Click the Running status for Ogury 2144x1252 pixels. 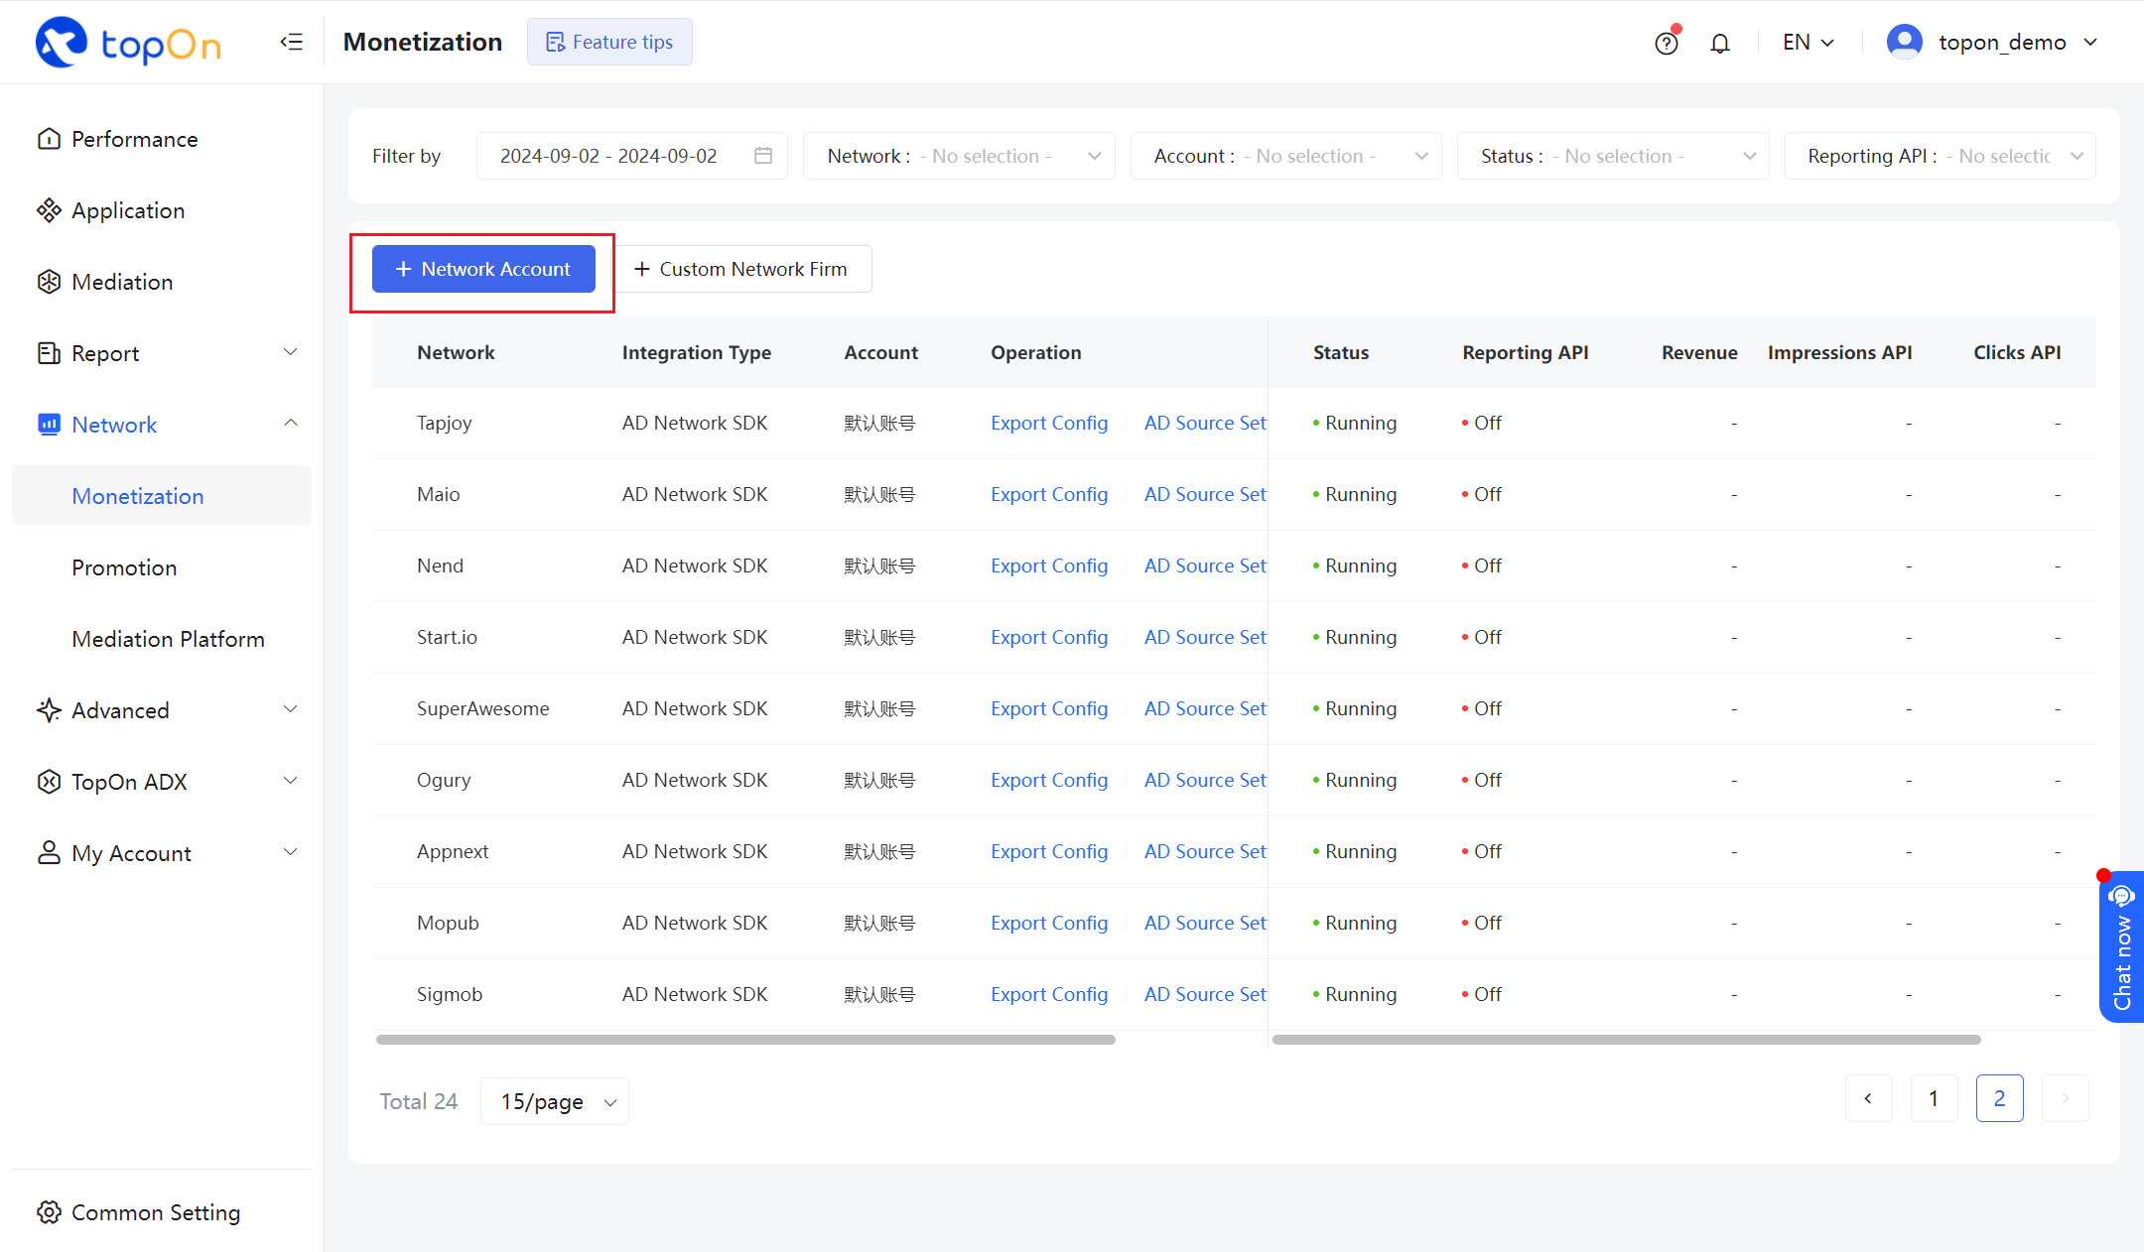tap(1355, 780)
